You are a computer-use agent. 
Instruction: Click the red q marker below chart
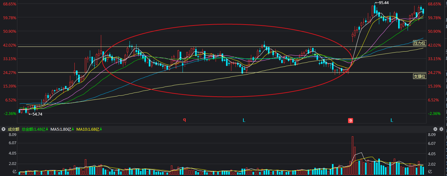185,120
